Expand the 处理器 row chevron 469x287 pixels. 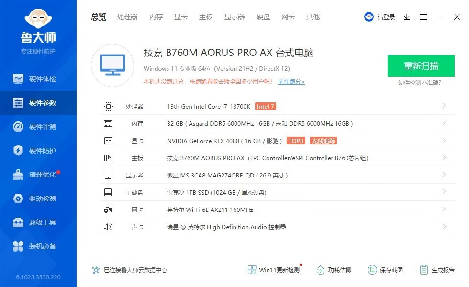[444, 106]
